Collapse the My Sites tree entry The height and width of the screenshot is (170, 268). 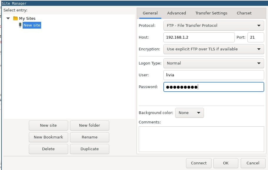(8, 18)
